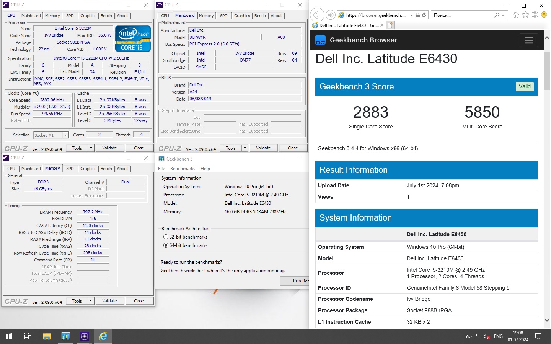Click CPU tab in CPU-Z Memory window
Viewport: 551px width, 344px height.
click(x=11, y=169)
